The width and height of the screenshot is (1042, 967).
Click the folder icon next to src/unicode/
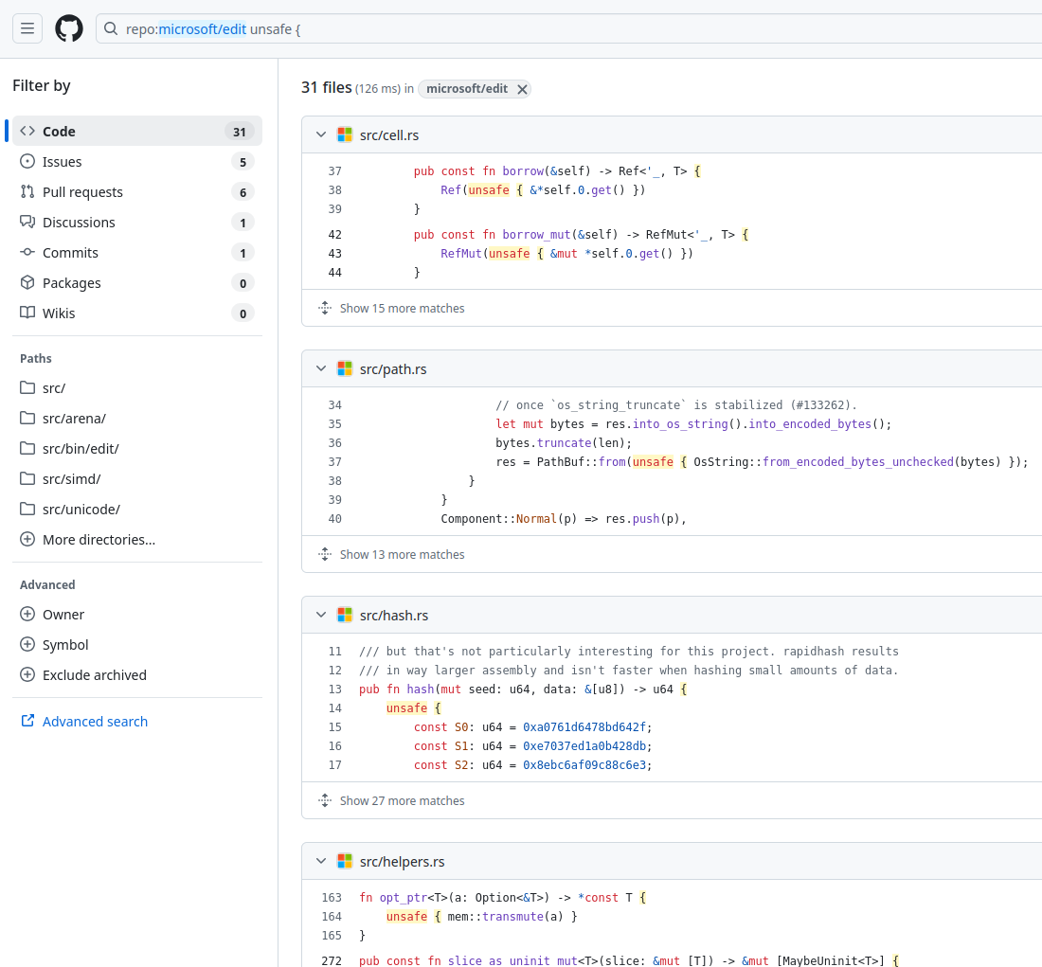point(27,510)
